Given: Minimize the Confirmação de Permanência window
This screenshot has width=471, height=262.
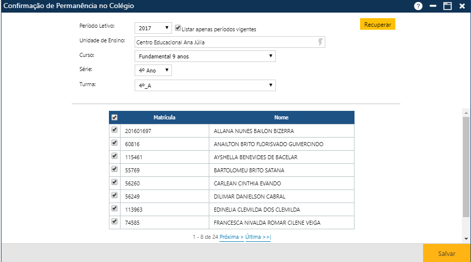Looking at the screenshot, I should tap(433, 6).
